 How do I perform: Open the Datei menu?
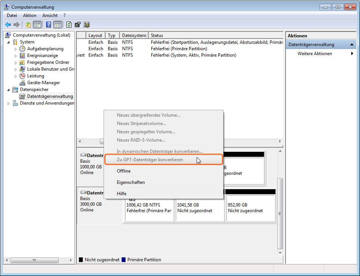tap(12, 15)
